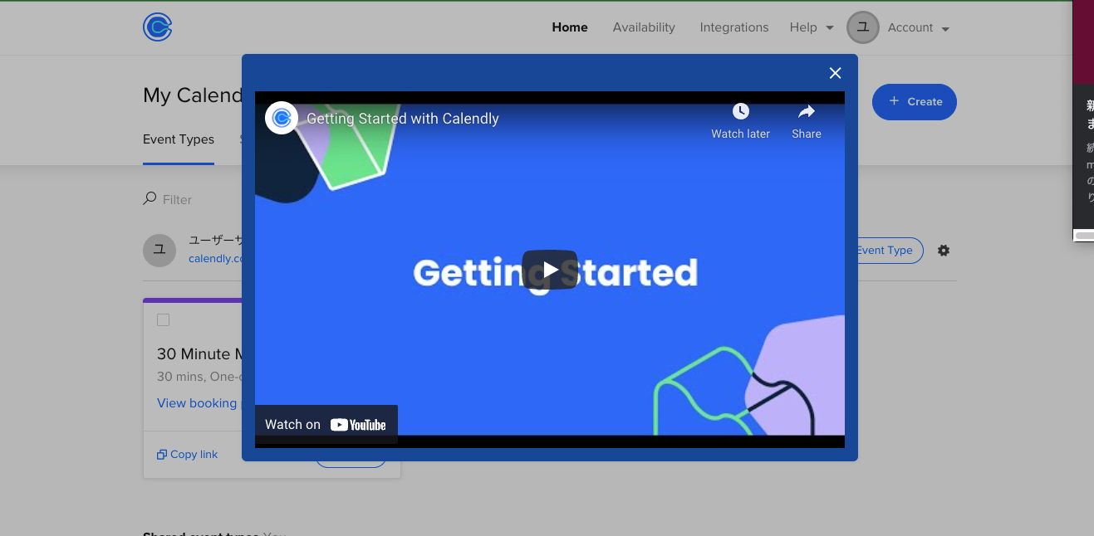The image size is (1094, 536).
Task: Close the Getting Started video popup
Action: click(836, 73)
